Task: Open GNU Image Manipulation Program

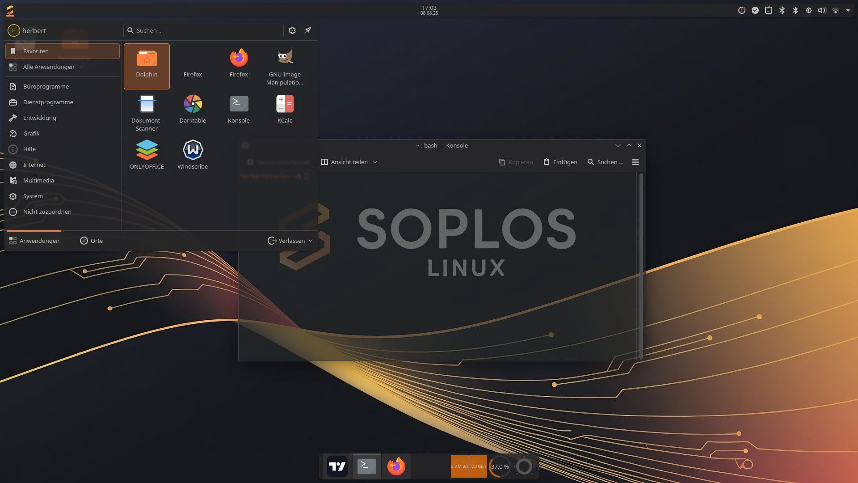Action: point(285,66)
